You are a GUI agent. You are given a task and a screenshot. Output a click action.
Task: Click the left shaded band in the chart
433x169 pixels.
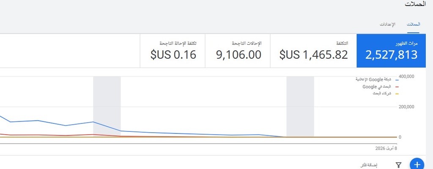pyautogui.click(x=107, y=106)
